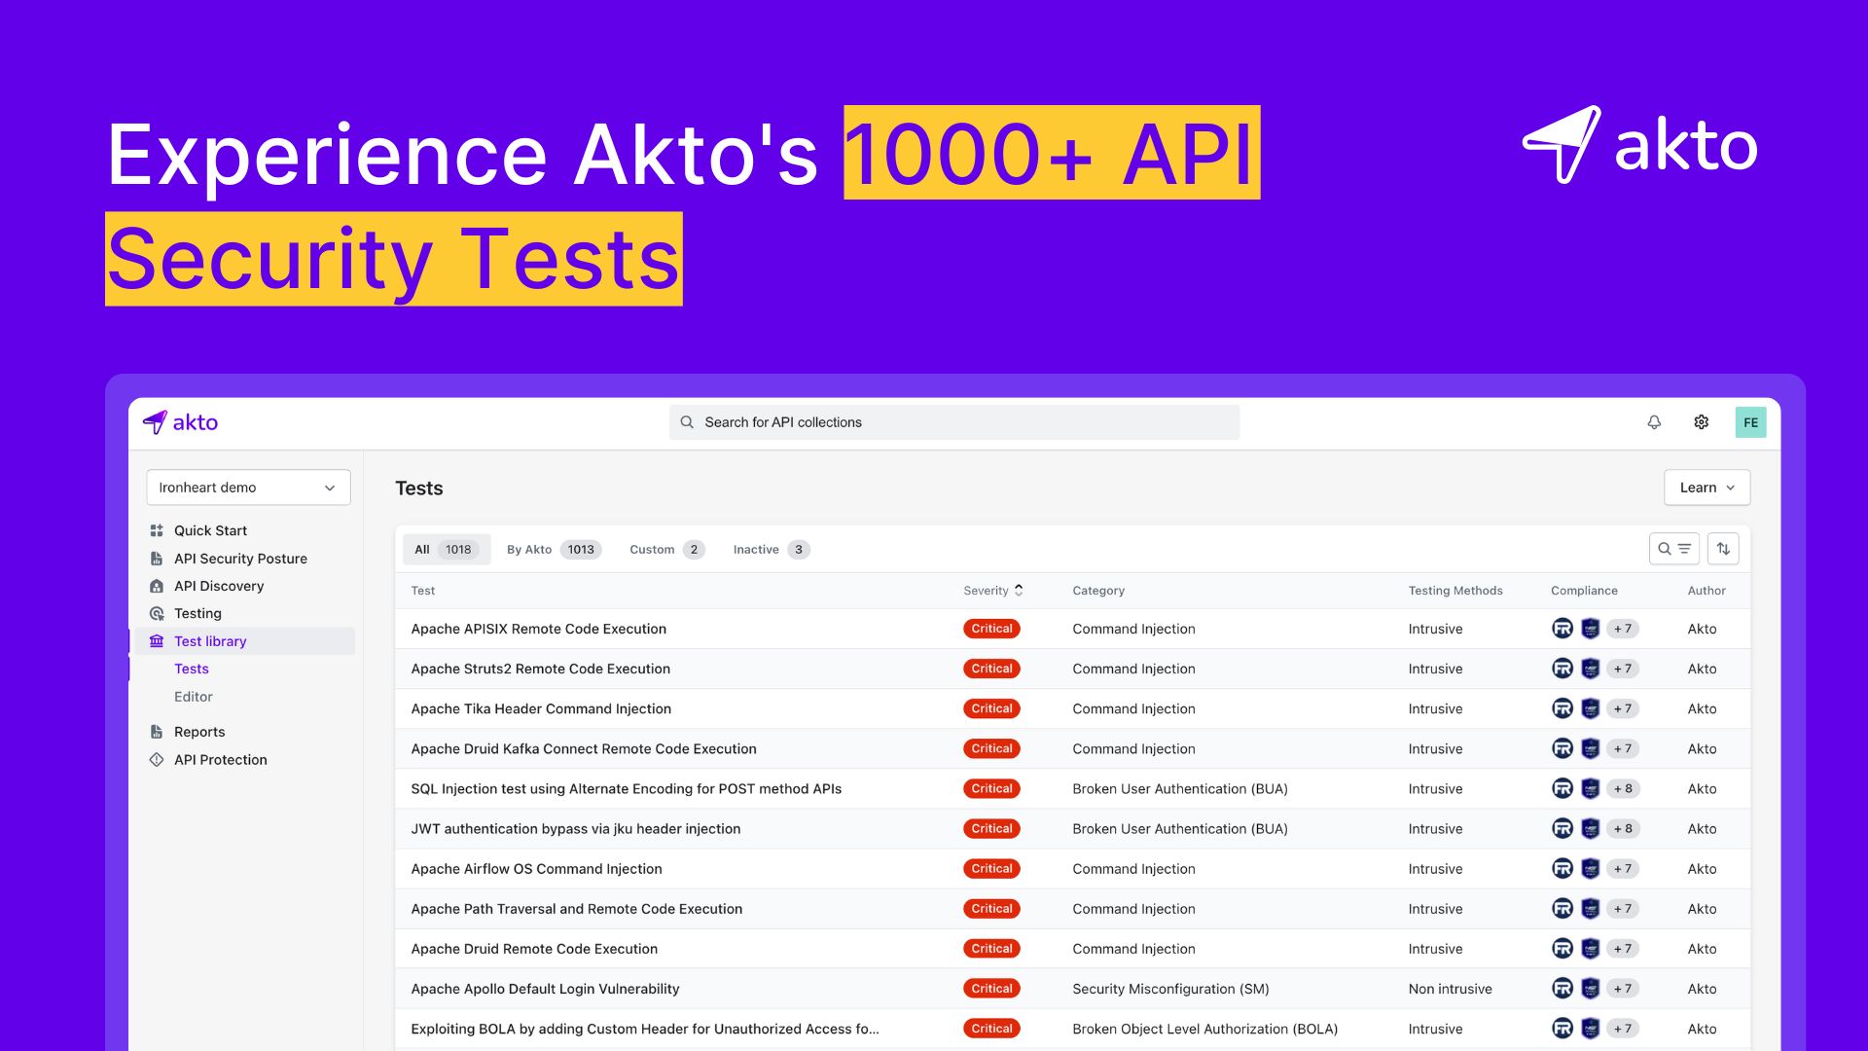Expand the Learn dropdown
Viewport: 1868px width, 1051px height.
[1706, 488]
